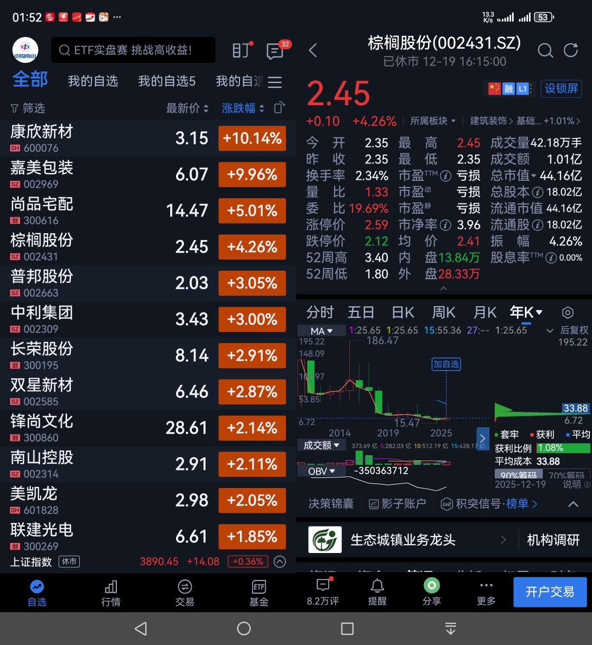Tap the ETF实盘赛 search box
Screen dimensions: 592x645
[133, 50]
